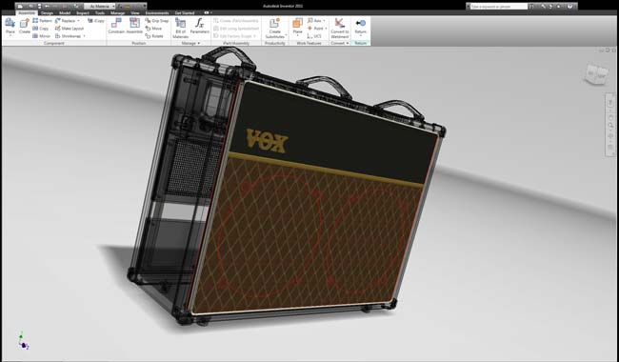Open the help icon in title bar

pyautogui.click(x=570, y=7)
